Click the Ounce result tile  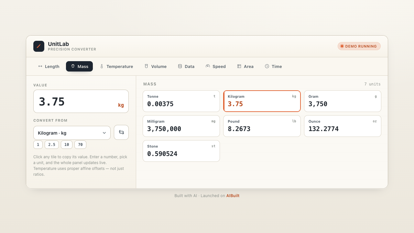click(343, 126)
